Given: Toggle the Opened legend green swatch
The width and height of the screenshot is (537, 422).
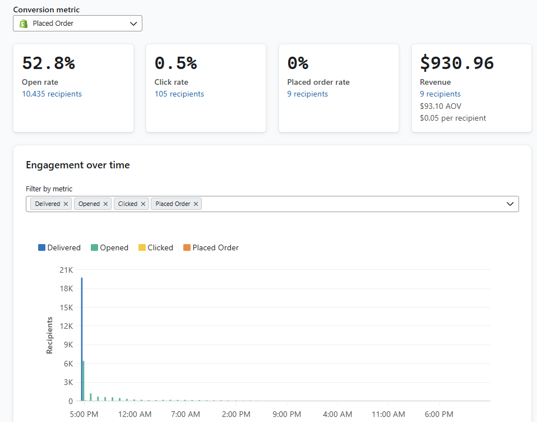Looking at the screenshot, I should coord(94,247).
